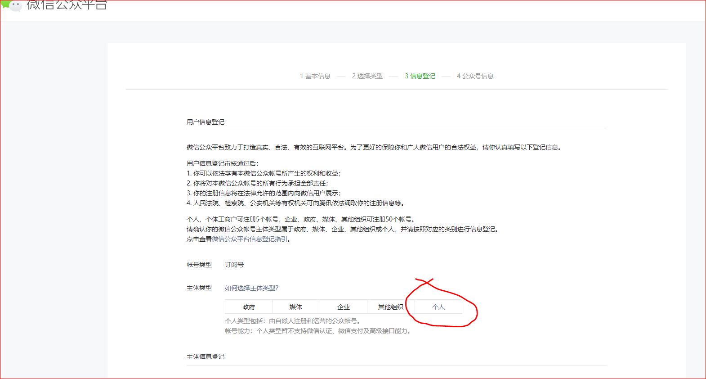The height and width of the screenshot is (379, 706).
Task: Click the line starting 个人类型包括
Action: [x=293, y=321]
